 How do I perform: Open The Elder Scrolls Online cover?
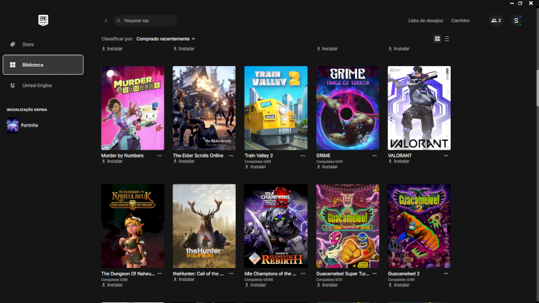click(204, 108)
